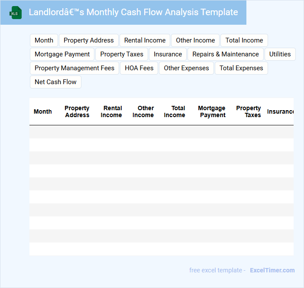Viewport: 304px width, 288px height.
Task: Choose the Rental Income tag
Action: 145,40
